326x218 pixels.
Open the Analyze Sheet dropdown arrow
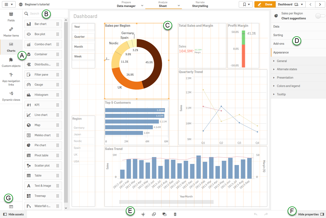click(179, 5)
